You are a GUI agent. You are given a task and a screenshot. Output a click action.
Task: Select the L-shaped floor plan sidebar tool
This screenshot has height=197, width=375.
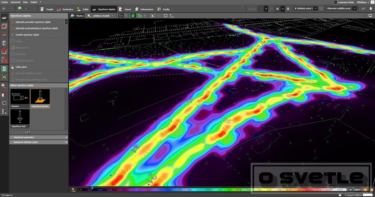4,60
